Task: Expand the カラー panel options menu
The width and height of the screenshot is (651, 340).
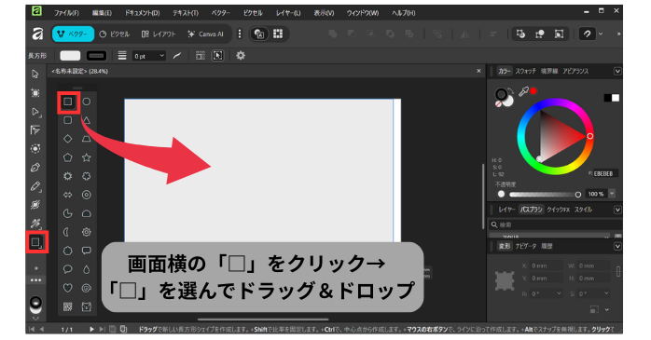Action: (617, 72)
